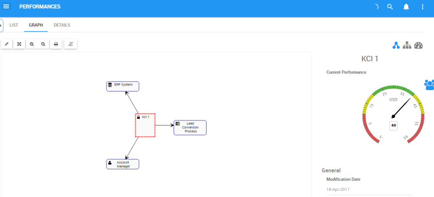Switch to the LIST tab
Screen dimensions: 434x197
(x=13, y=25)
